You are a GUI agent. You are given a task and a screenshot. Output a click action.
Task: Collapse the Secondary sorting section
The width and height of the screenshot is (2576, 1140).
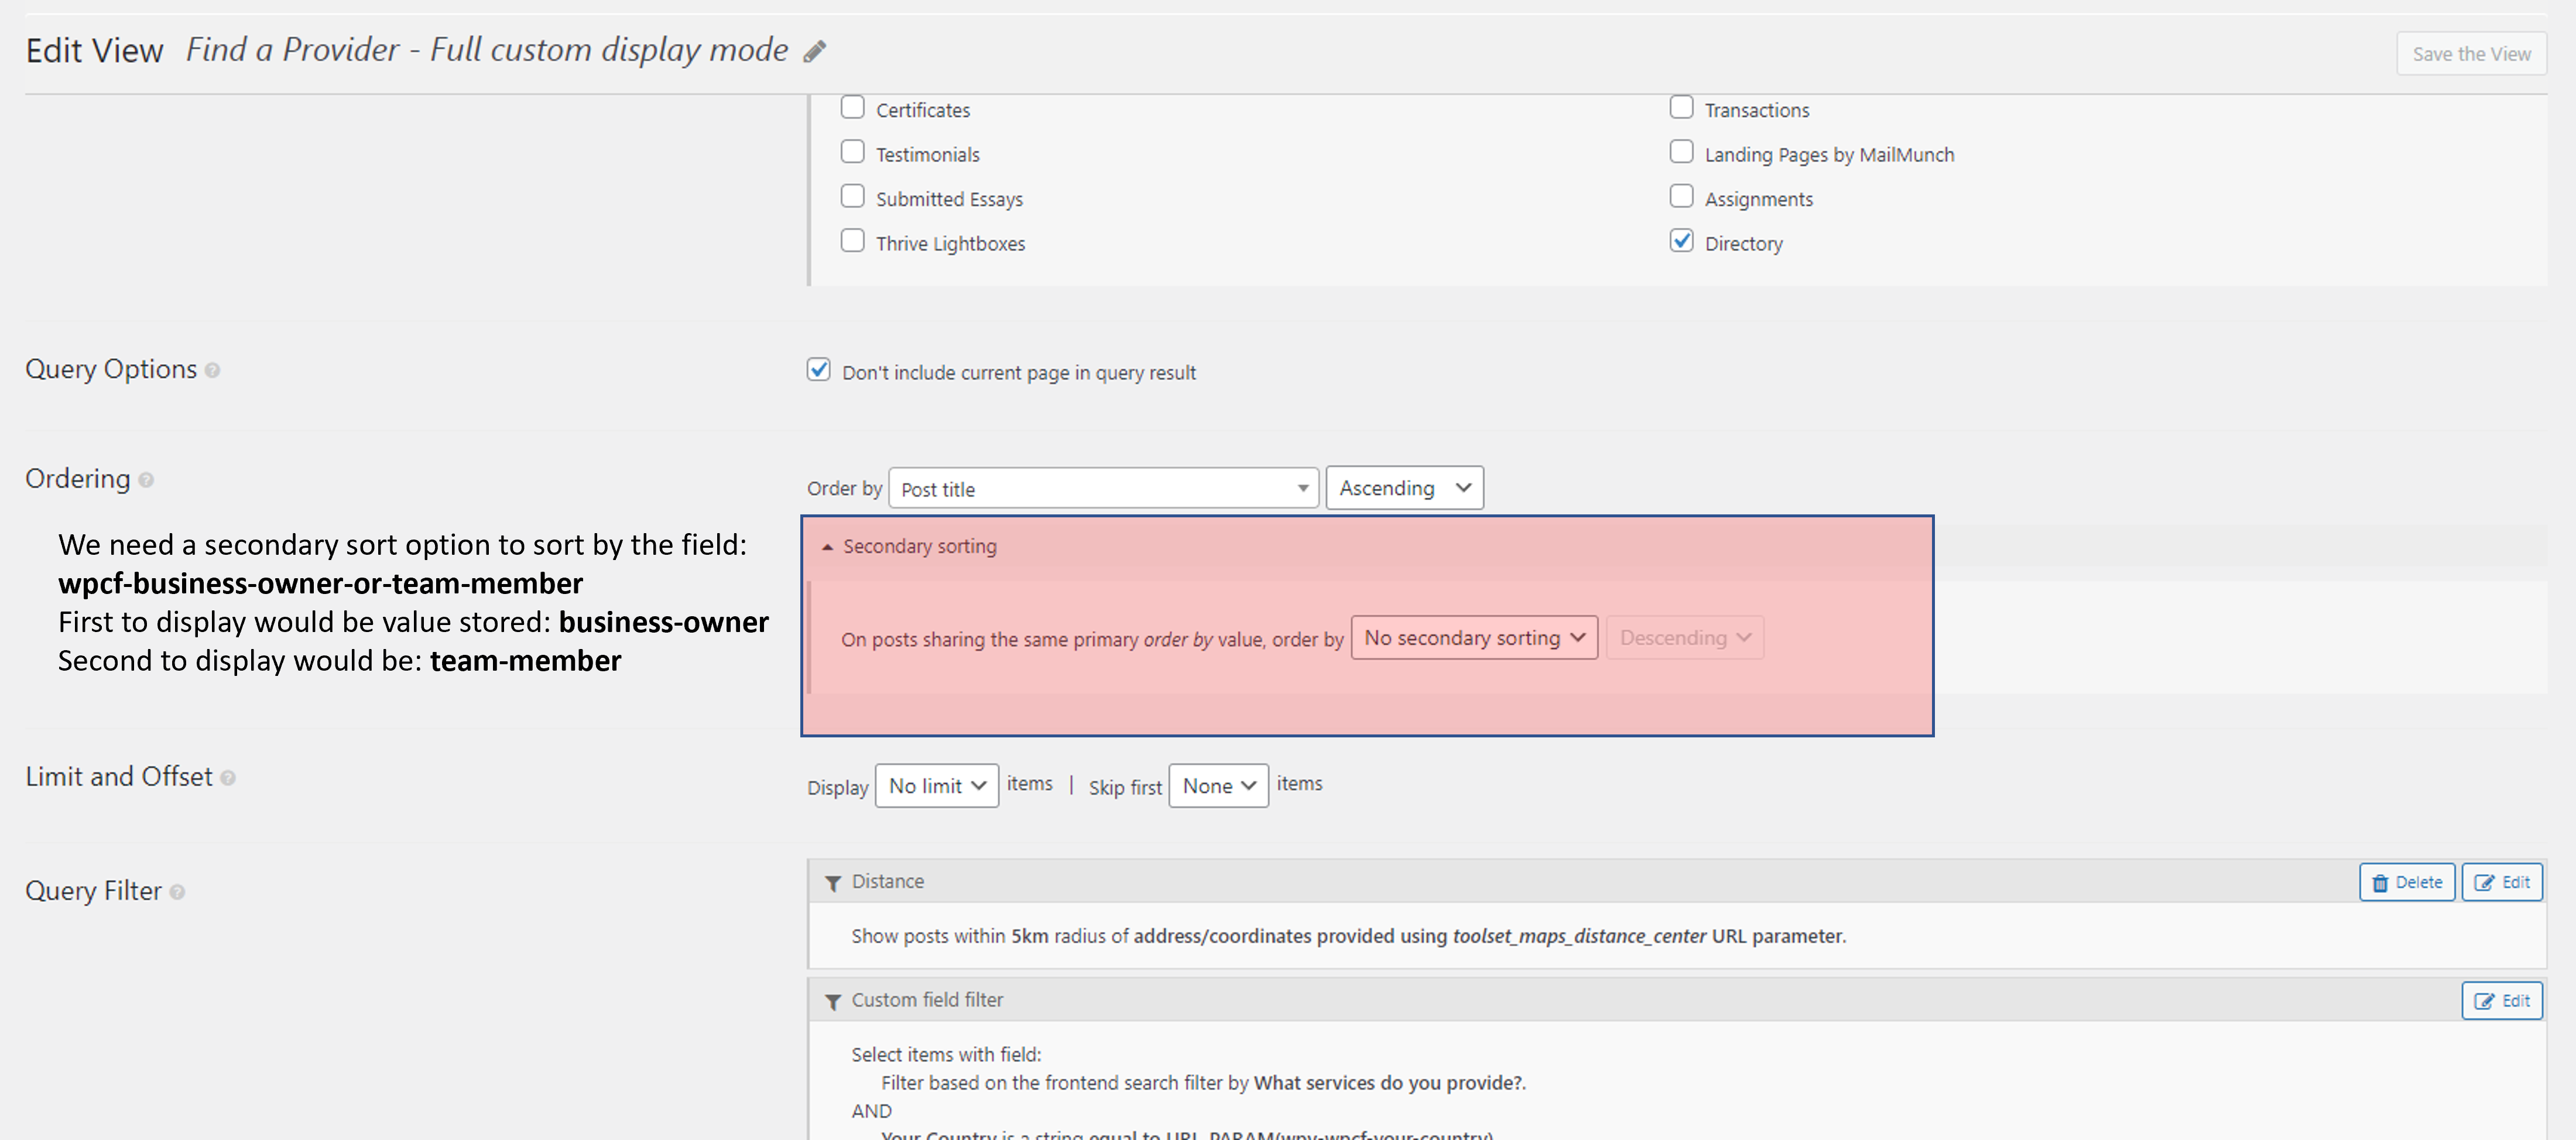909,546
